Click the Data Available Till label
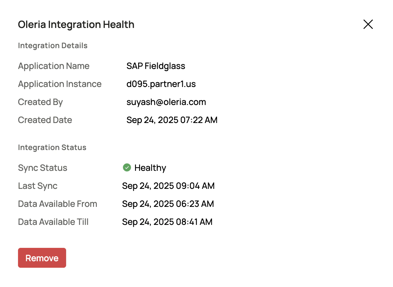Image resolution: width=393 pixels, height=287 pixels. (x=53, y=222)
